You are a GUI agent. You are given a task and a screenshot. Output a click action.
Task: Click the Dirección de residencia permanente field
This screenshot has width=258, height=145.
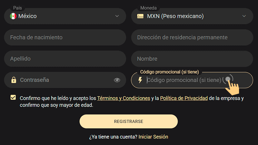(x=192, y=37)
